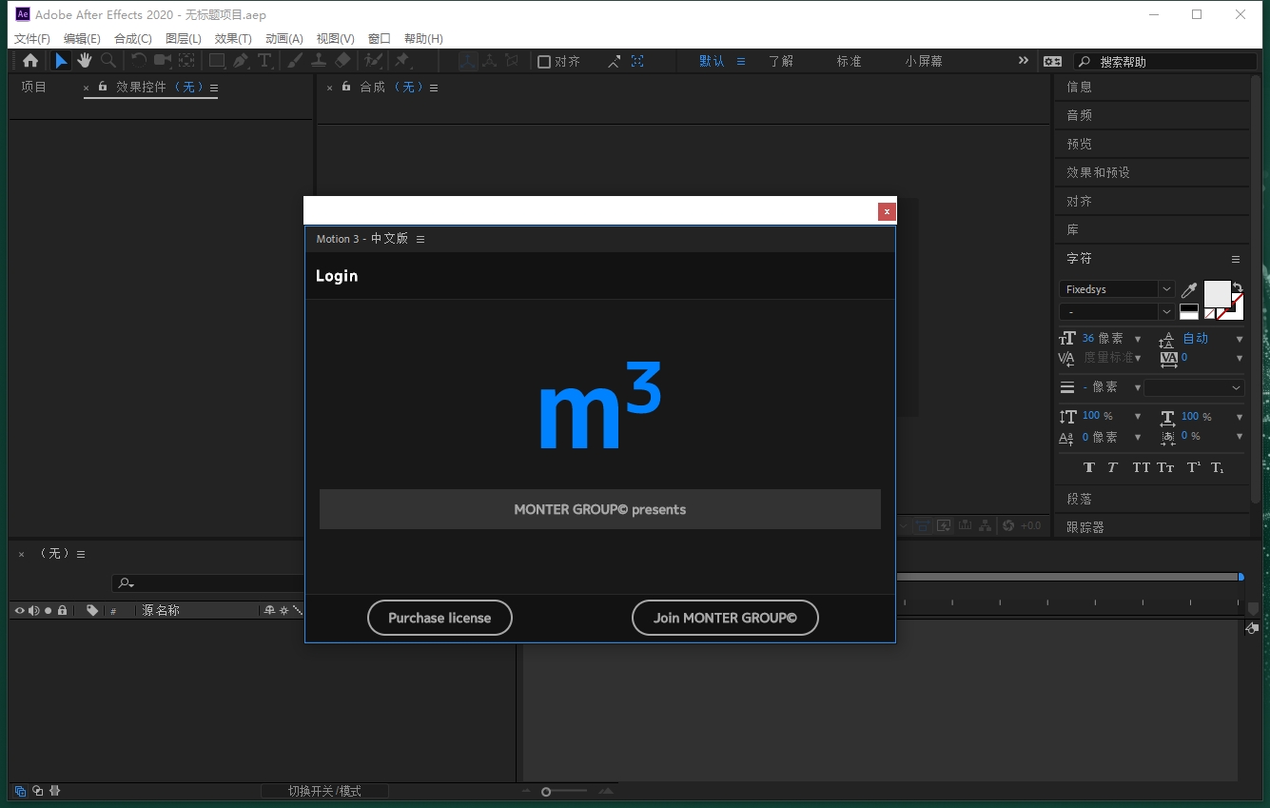Click the eyedropper in the Character panel
The image size is (1270, 808).
(x=1189, y=289)
